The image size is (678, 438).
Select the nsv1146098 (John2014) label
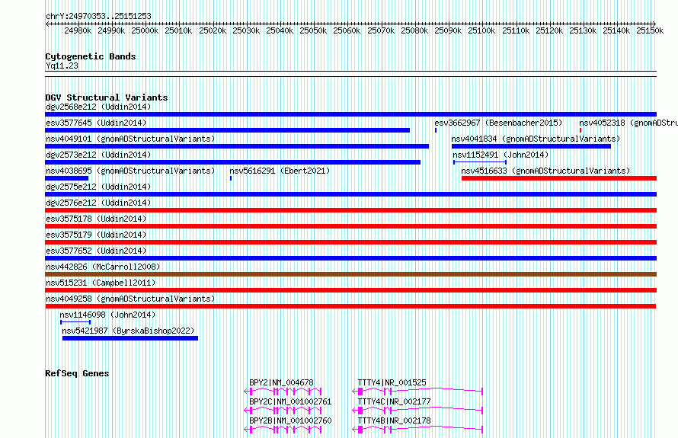pyautogui.click(x=107, y=315)
